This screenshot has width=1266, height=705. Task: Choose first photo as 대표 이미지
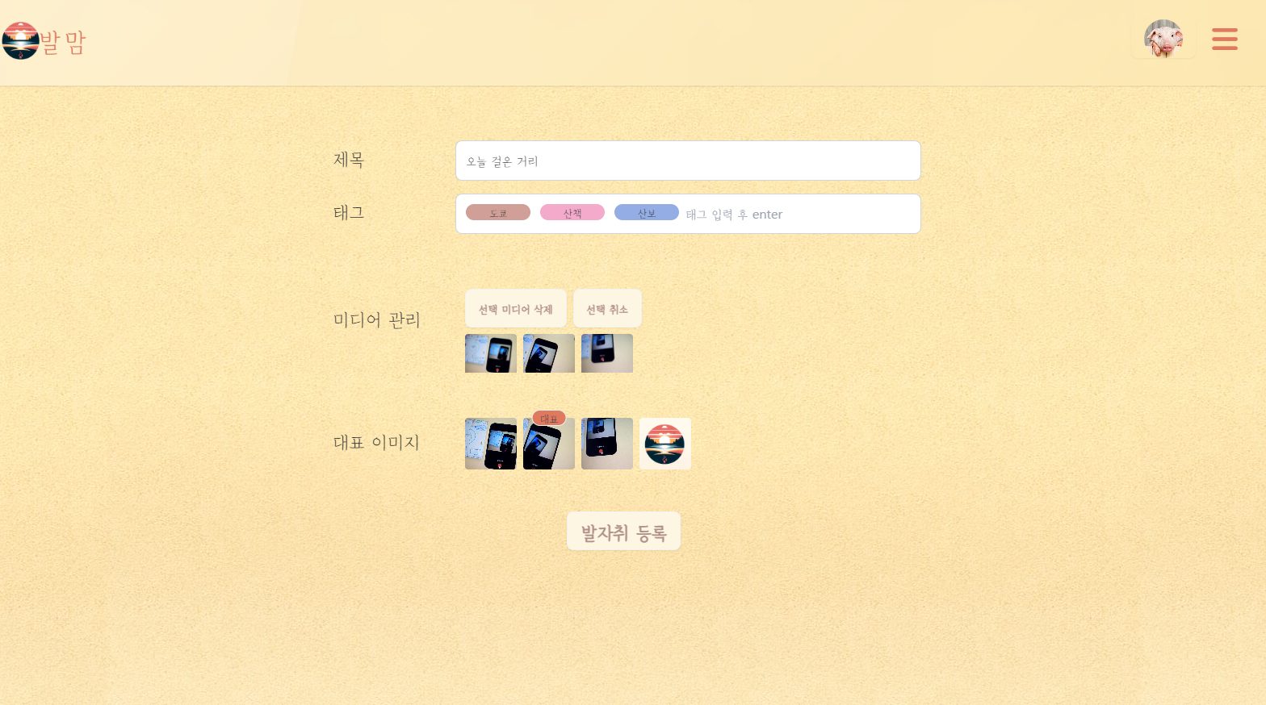pos(491,444)
